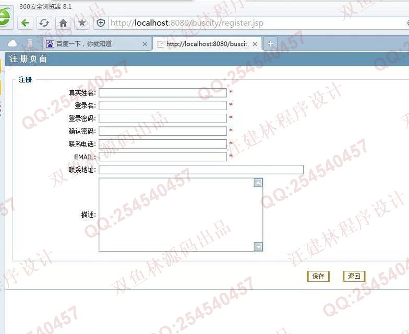Viewport: 409px width, 334px height.
Task: Click the 360安全浏览器 8.1 title text
Action: pos(45,6)
